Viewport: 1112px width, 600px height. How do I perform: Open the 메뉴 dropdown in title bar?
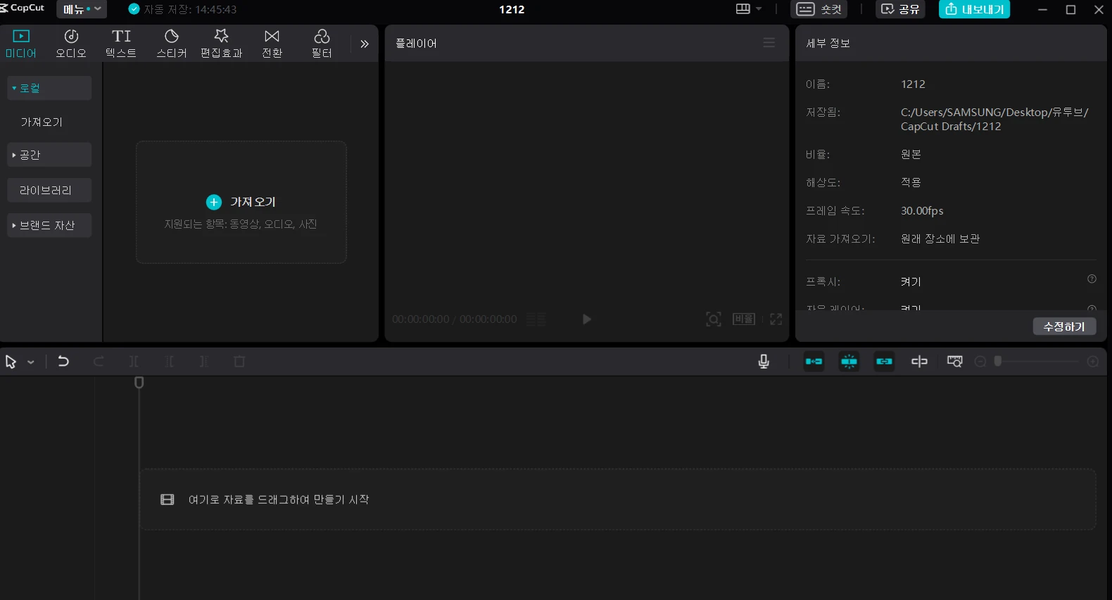point(82,9)
